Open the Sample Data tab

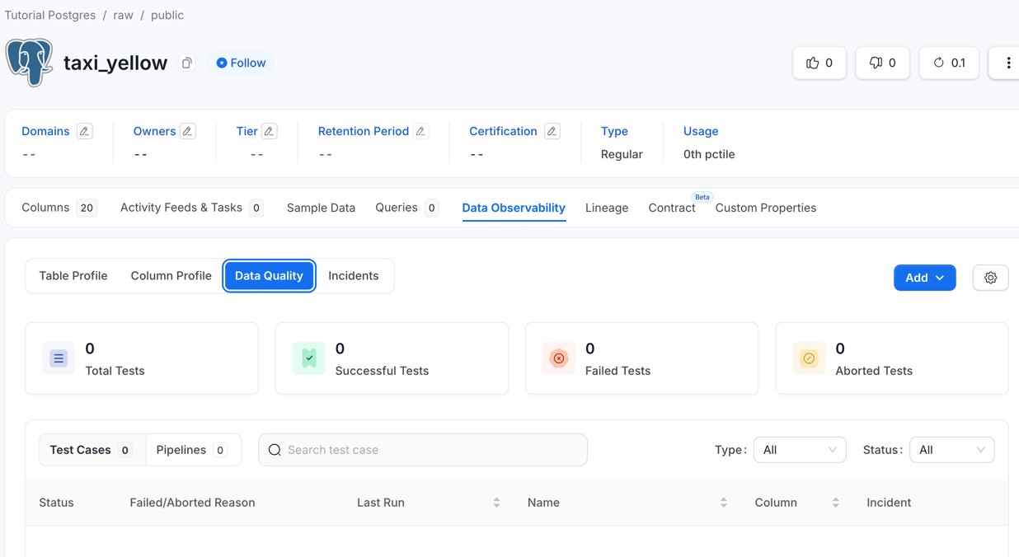[321, 208]
